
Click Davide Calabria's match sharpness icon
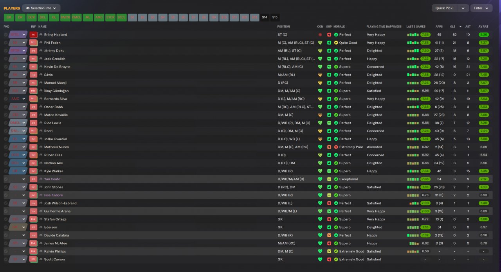coord(329,235)
